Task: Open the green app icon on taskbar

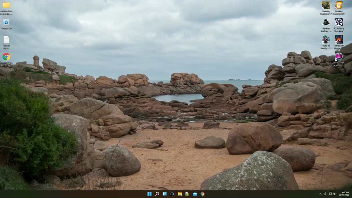Action: point(187,194)
